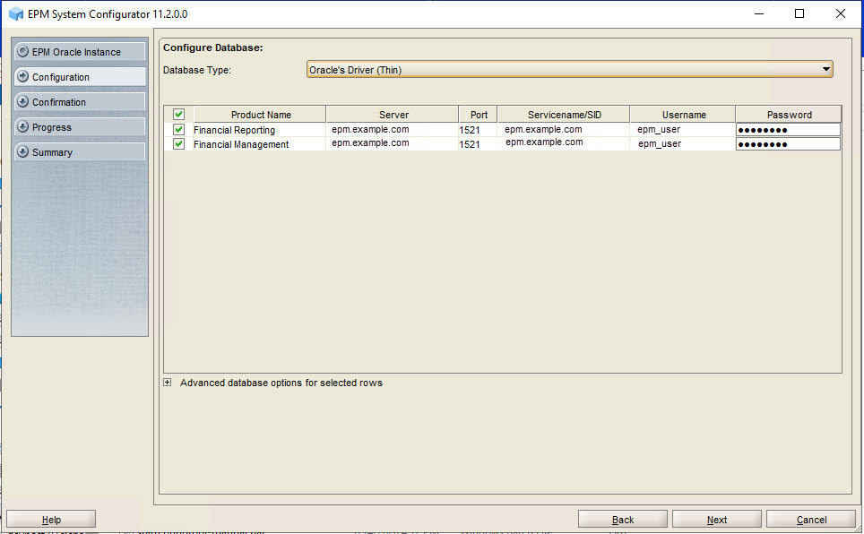The image size is (864, 534).
Task: Cancel the configurator
Action: (x=811, y=519)
